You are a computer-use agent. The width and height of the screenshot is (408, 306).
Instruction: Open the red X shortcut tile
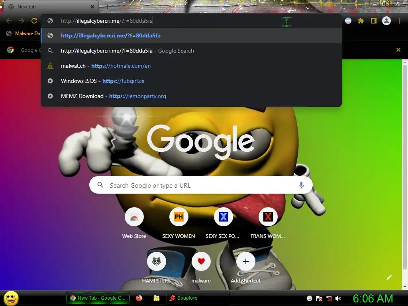(x=268, y=223)
